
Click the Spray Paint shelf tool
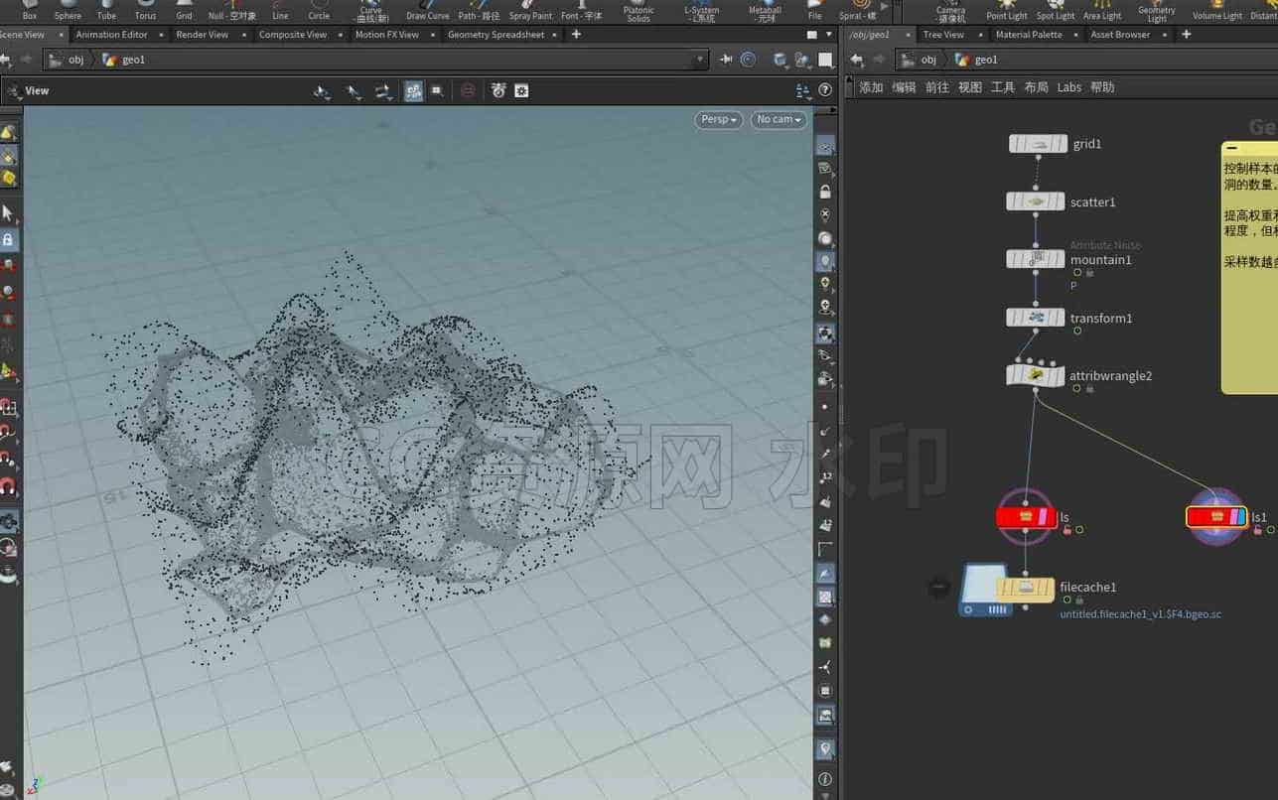(x=530, y=11)
